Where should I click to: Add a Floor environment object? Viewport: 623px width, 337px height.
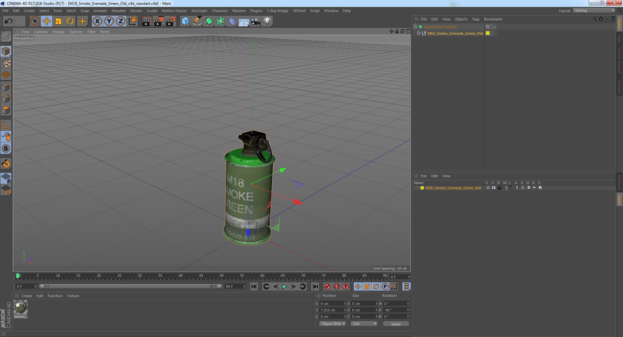tap(244, 21)
